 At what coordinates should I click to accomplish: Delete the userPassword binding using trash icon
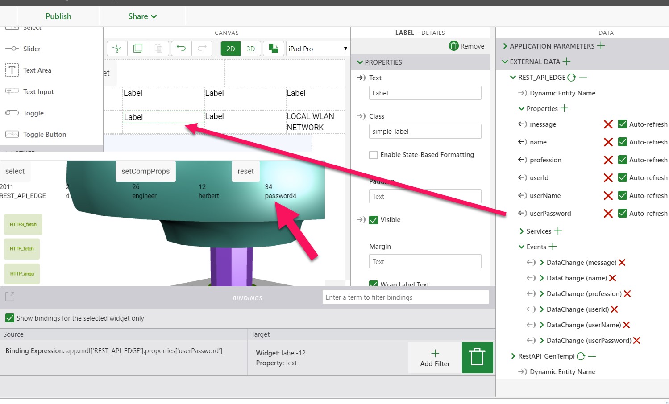pyautogui.click(x=477, y=357)
